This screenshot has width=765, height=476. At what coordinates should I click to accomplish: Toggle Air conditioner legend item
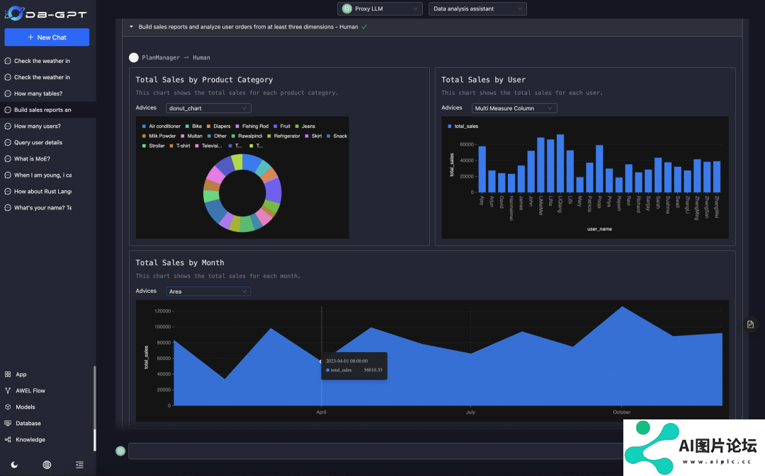[x=161, y=126]
